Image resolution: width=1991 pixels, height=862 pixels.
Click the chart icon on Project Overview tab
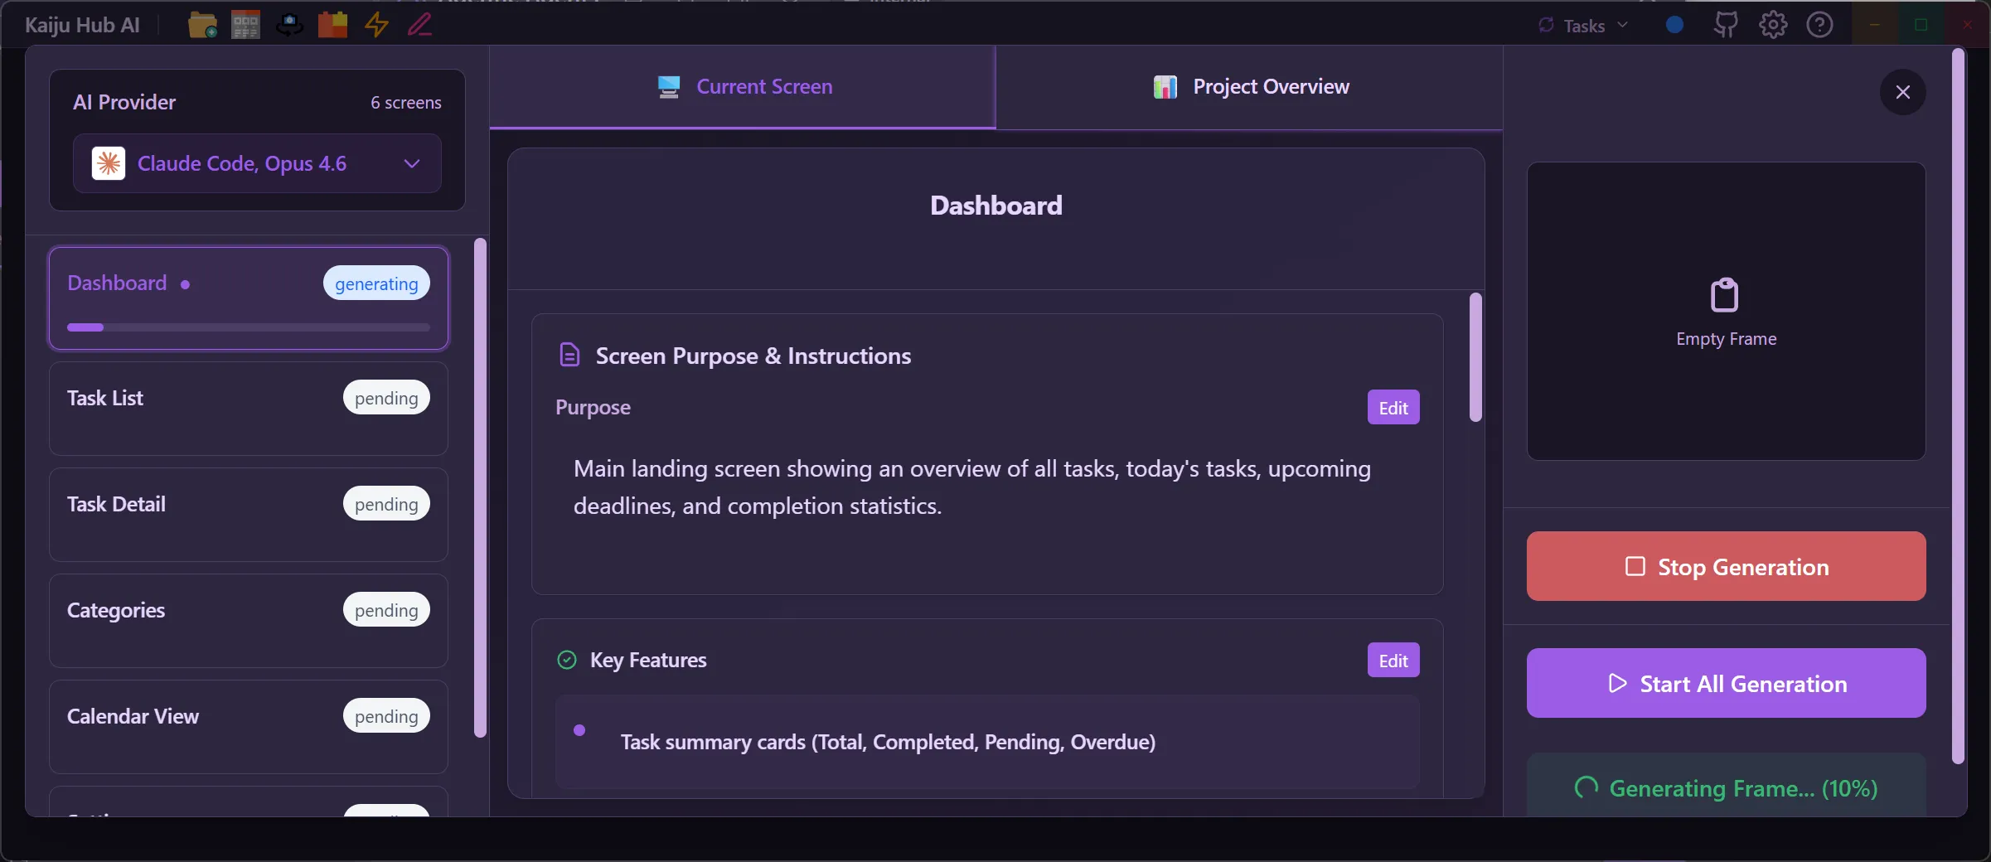click(1165, 86)
